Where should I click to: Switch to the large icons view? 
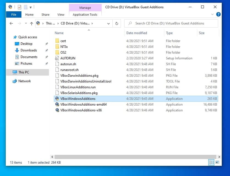[217, 163]
